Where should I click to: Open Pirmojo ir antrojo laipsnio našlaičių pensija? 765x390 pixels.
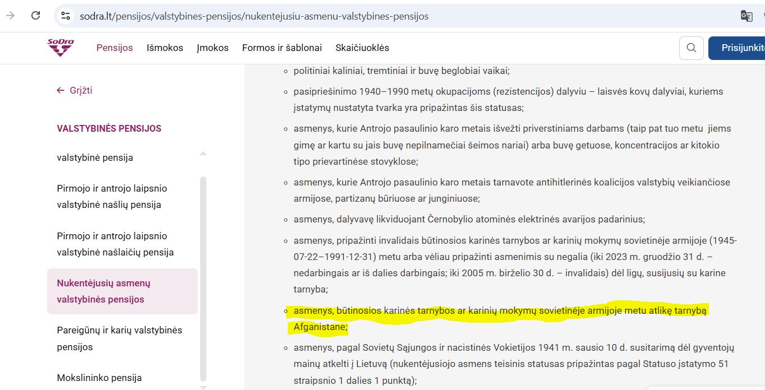click(115, 244)
